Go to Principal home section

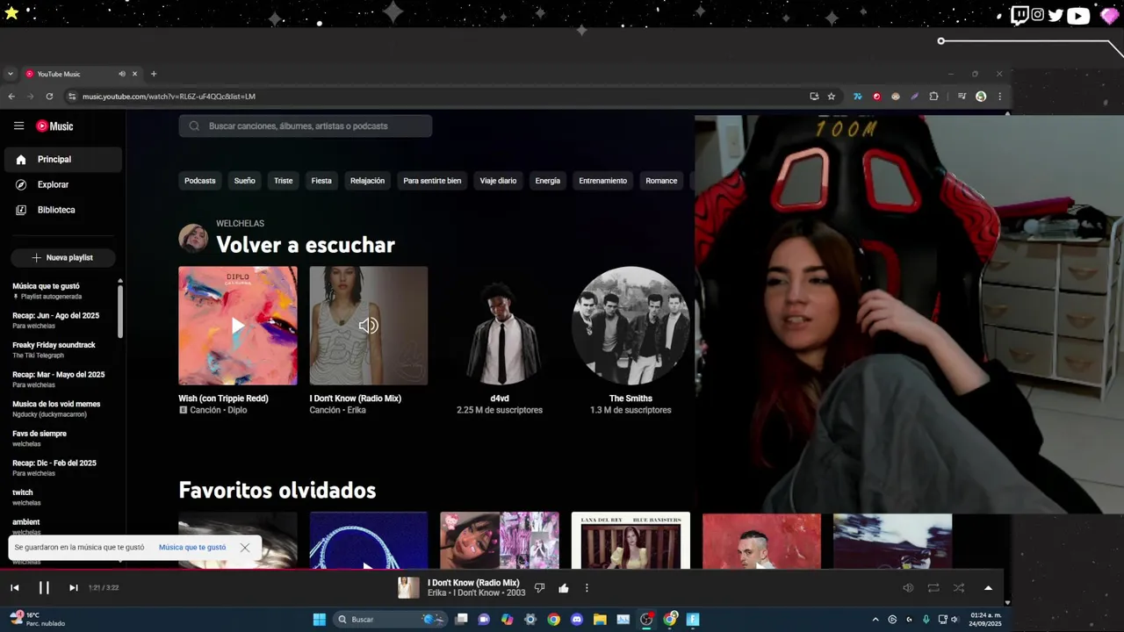(x=62, y=160)
